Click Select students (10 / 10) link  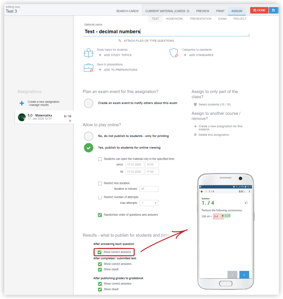click(x=215, y=104)
